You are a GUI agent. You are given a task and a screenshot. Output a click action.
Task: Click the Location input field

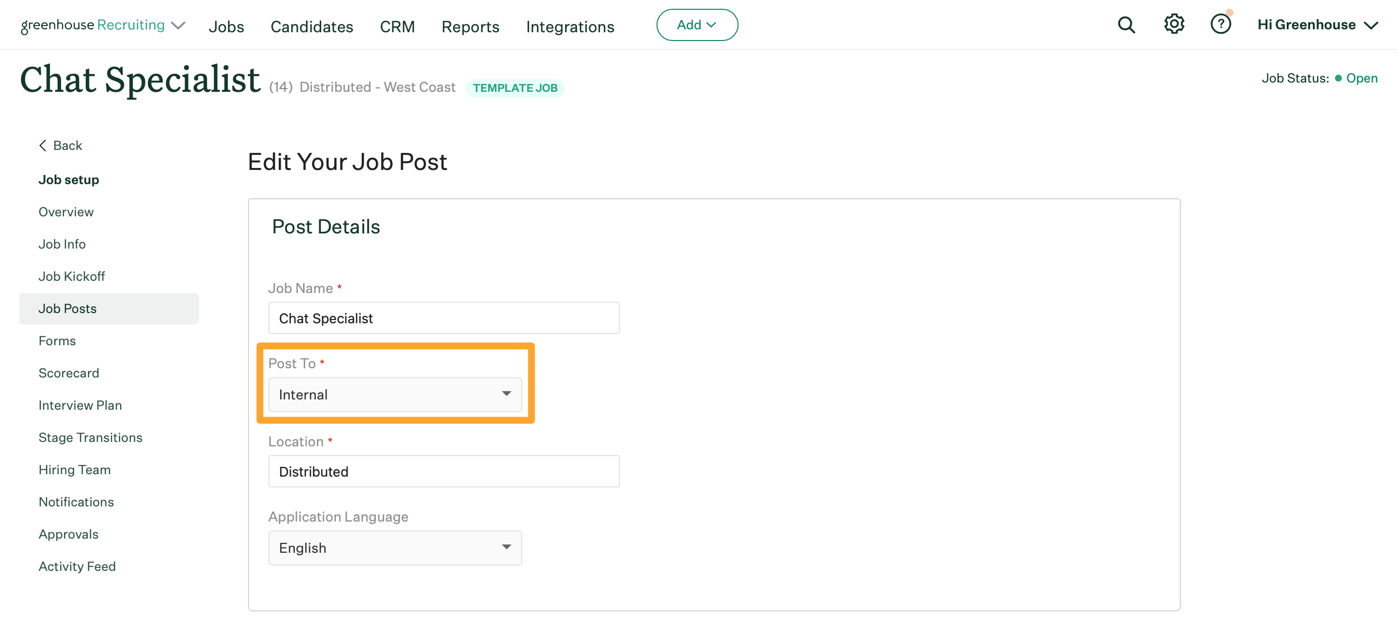point(444,471)
